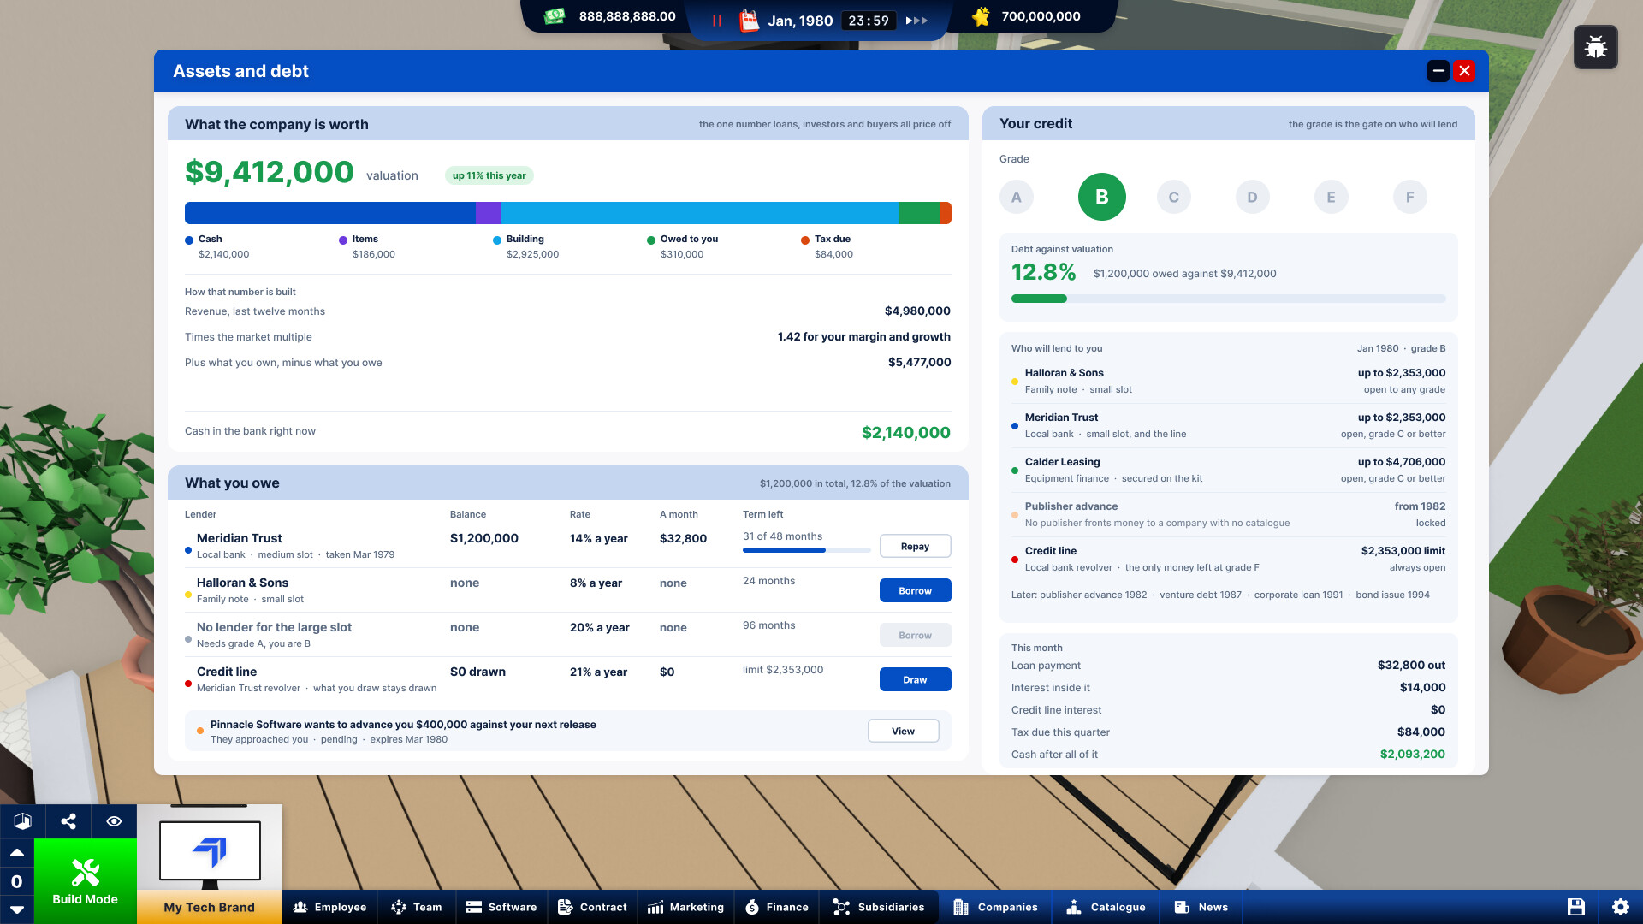Click the star reputation icon
This screenshot has width=1643, height=924.
pyautogui.click(x=981, y=16)
